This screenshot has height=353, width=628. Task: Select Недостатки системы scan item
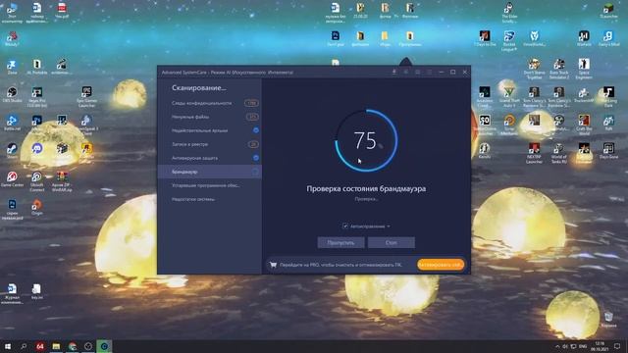[x=209, y=199]
